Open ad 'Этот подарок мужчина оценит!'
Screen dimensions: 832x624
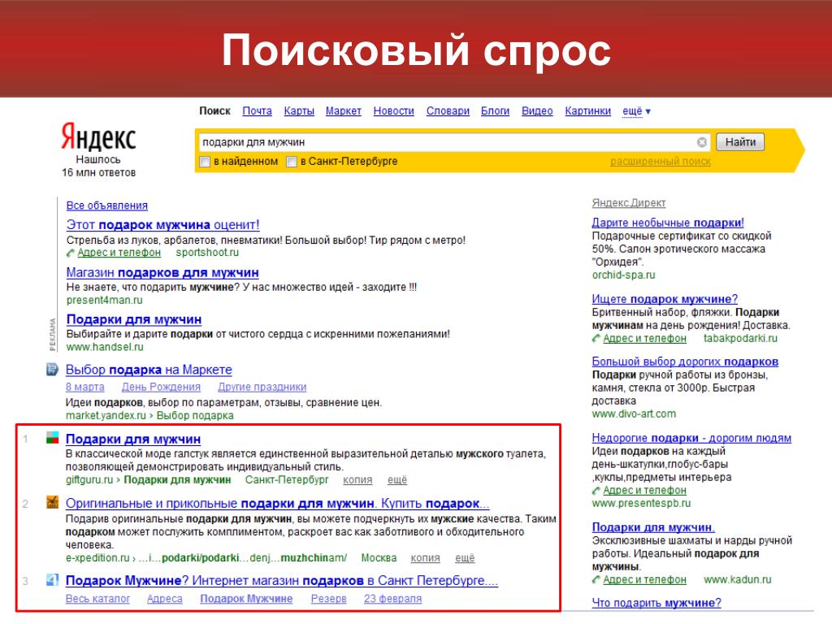(x=162, y=224)
